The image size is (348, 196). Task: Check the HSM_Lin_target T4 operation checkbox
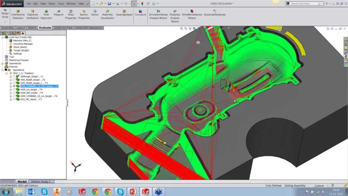click(x=14, y=90)
